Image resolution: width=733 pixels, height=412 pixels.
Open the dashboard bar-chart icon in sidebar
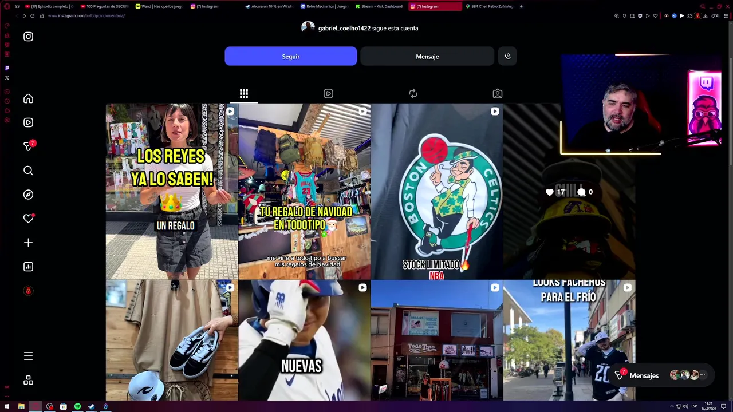click(x=28, y=267)
